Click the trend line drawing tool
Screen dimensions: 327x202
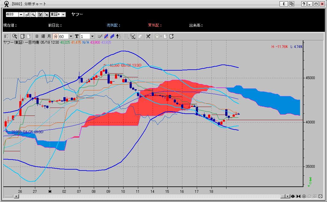point(100,36)
